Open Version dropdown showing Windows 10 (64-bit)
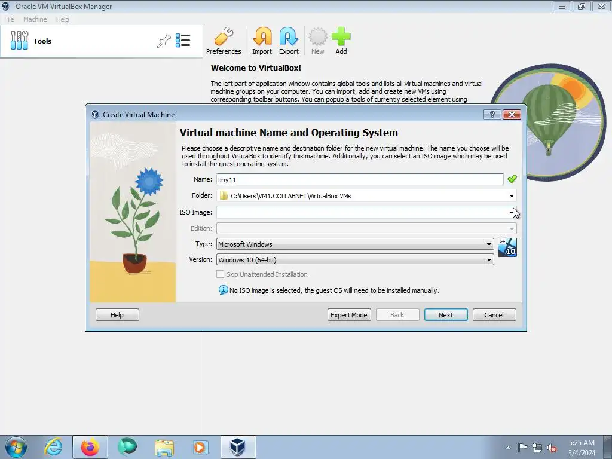The image size is (612, 459). click(x=355, y=259)
